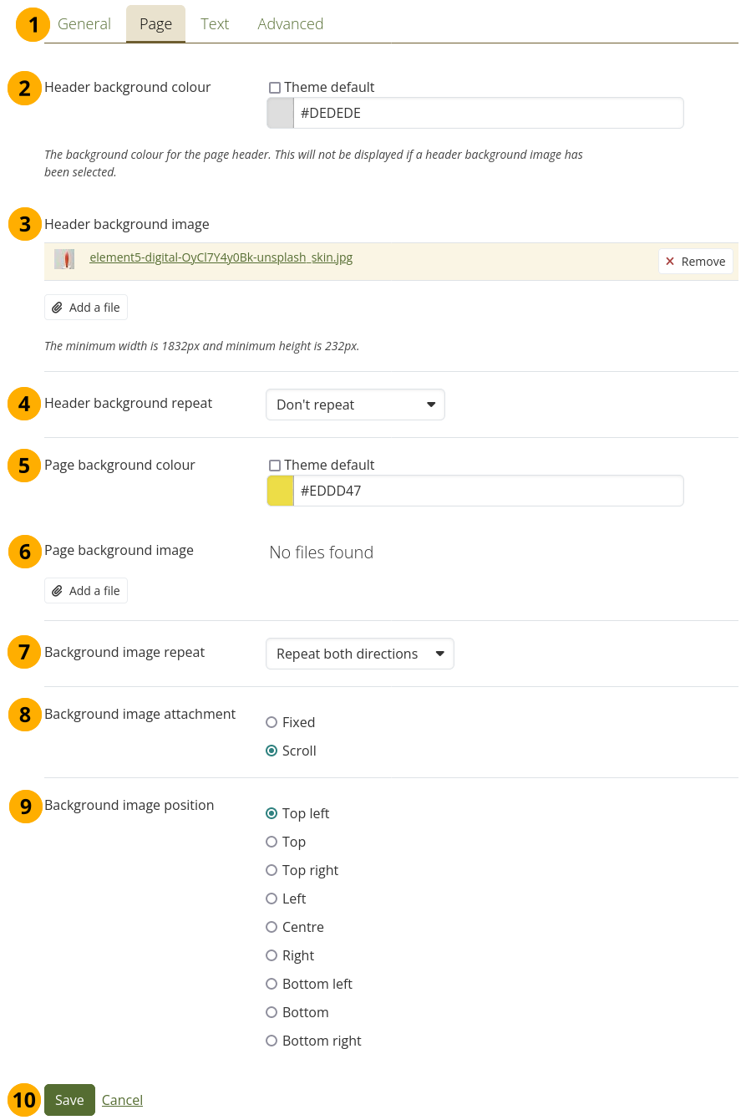Open yellow page background colour swatch

click(x=280, y=491)
